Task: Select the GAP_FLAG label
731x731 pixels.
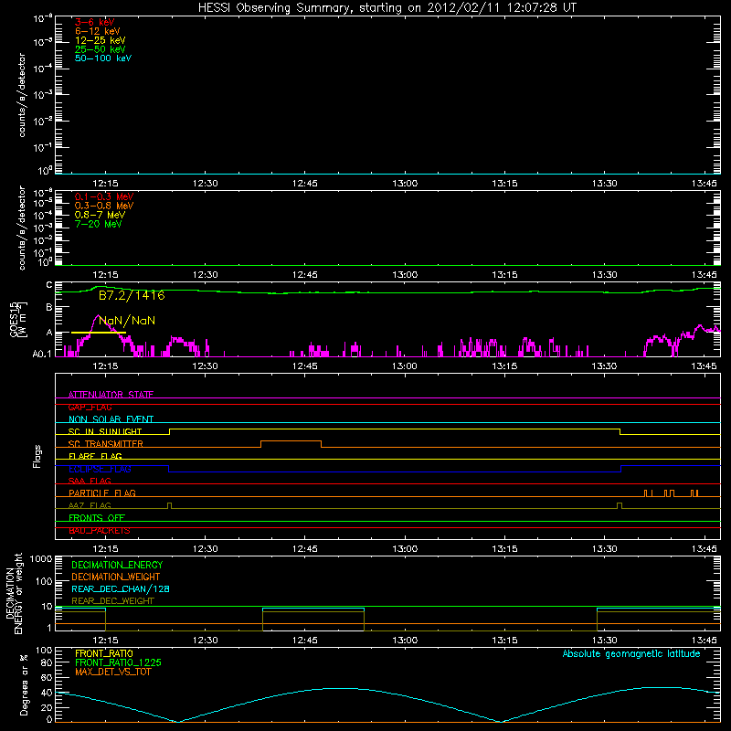Action: coord(90,407)
